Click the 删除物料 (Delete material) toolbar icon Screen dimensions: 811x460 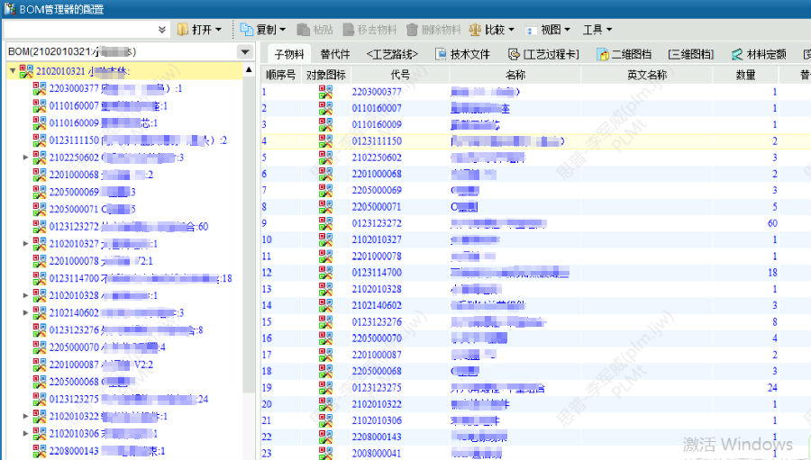413,30
